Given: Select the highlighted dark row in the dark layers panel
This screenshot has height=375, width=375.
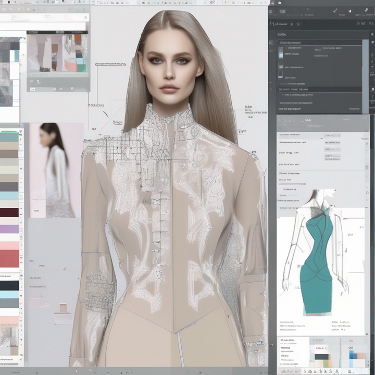Looking at the screenshot, I should 319,89.
